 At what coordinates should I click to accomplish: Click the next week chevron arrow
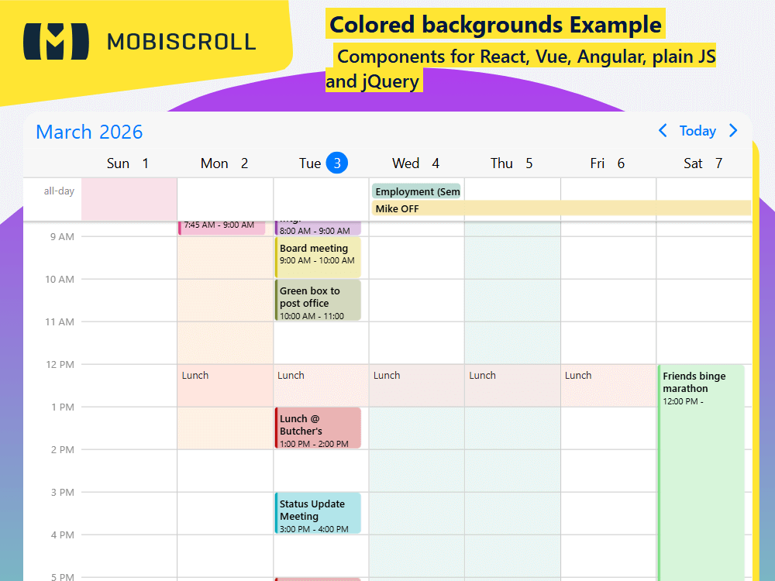coord(733,131)
